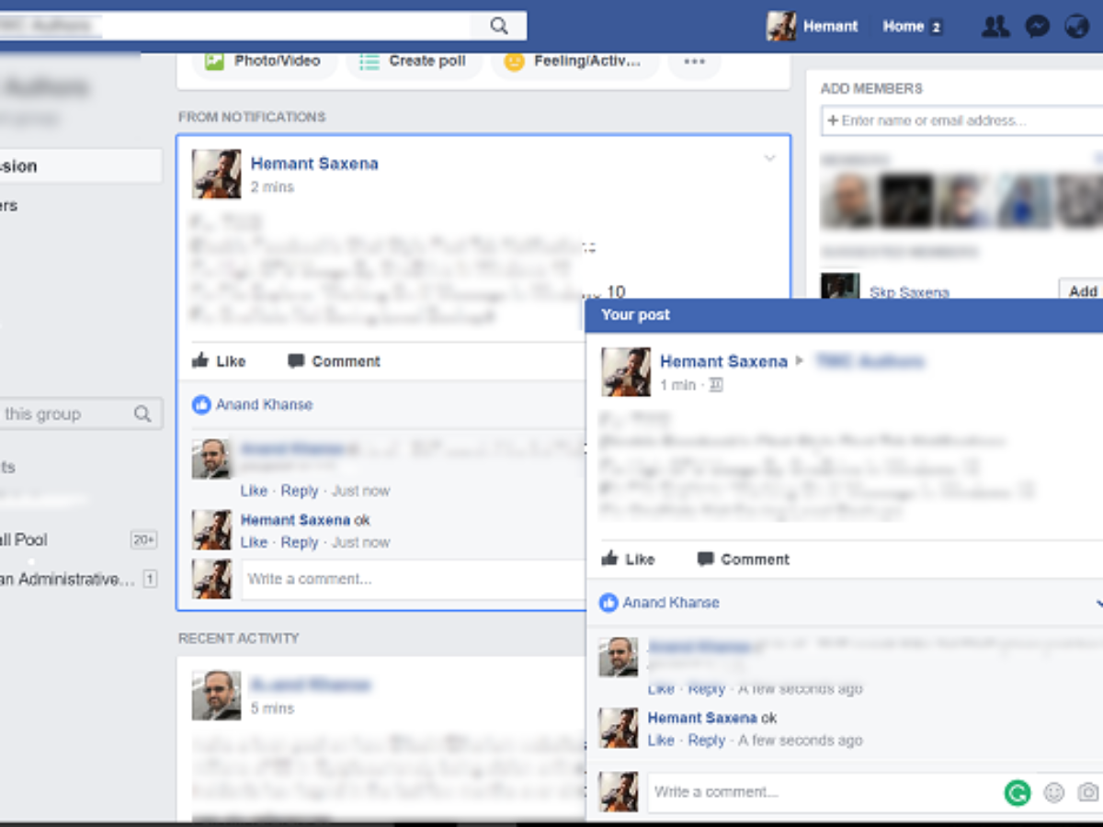
Task: Select the Create poll option
Action: [x=414, y=62]
